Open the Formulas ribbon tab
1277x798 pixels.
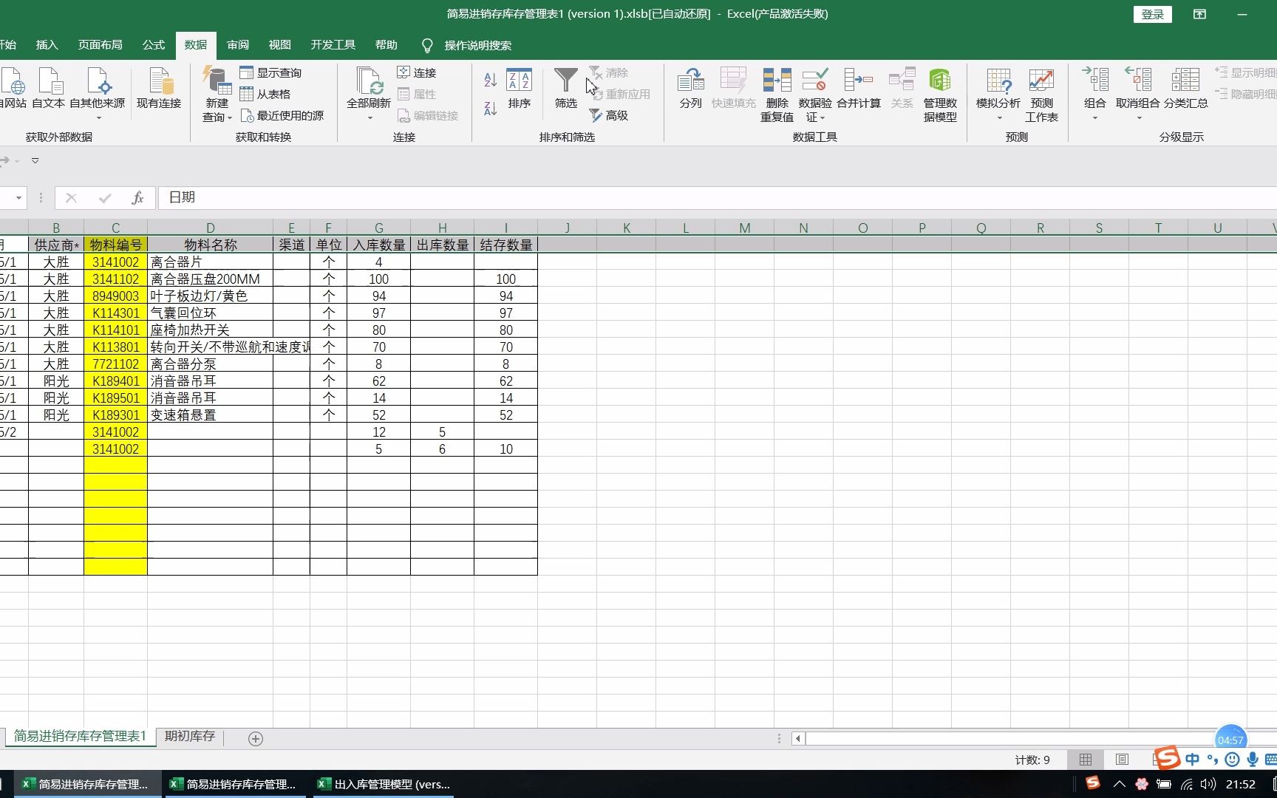pyautogui.click(x=153, y=45)
